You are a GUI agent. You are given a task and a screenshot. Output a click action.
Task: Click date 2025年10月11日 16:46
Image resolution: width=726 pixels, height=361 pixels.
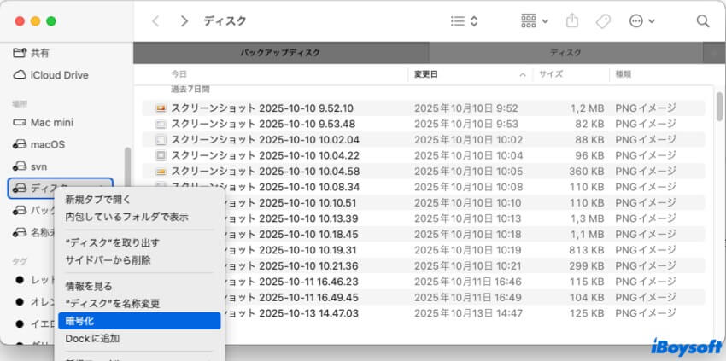468,282
